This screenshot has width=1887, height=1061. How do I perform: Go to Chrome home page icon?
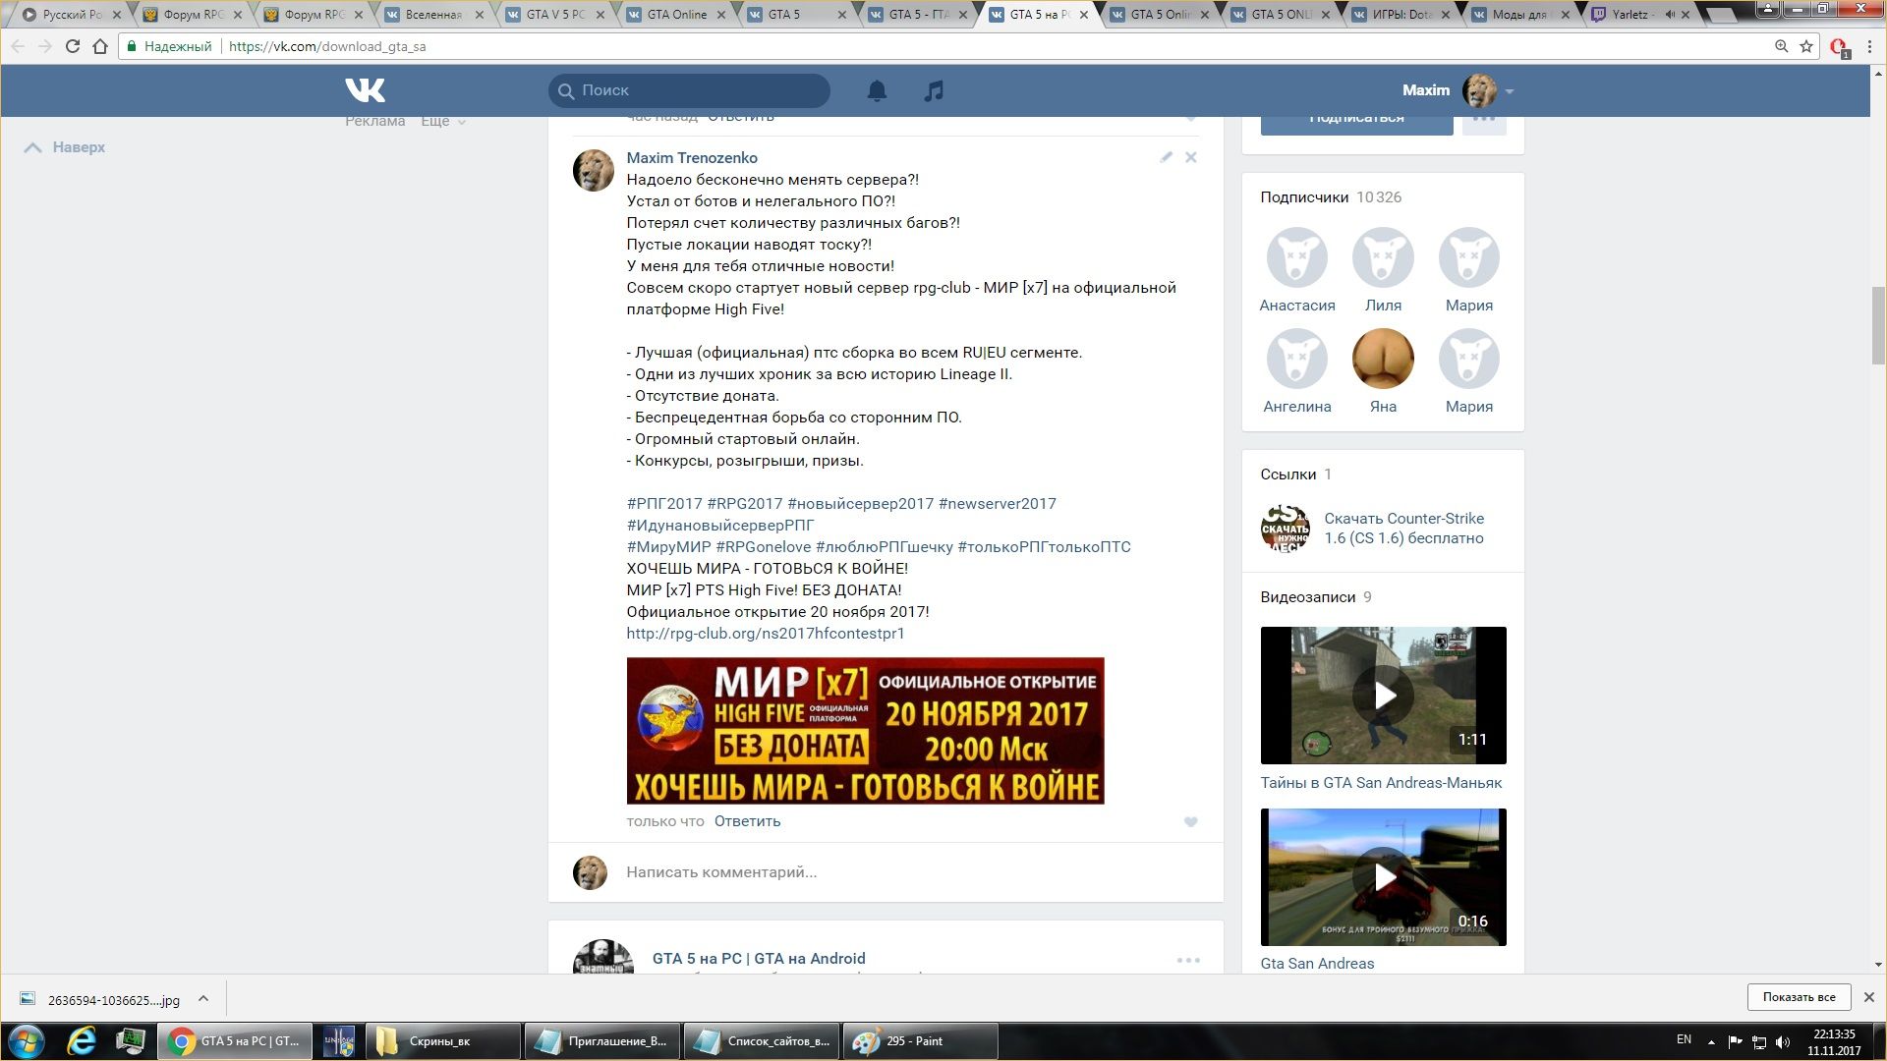pyautogui.click(x=100, y=46)
